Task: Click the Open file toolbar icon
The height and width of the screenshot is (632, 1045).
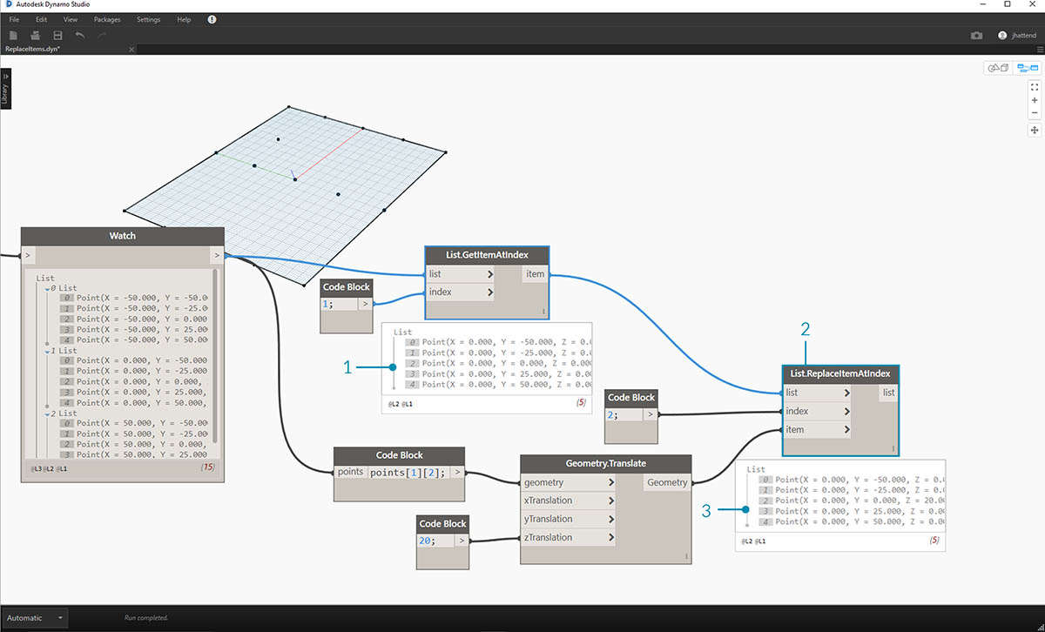Action: pyautogui.click(x=36, y=35)
